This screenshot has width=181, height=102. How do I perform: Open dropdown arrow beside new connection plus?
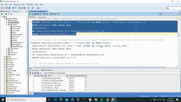coord(4,14)
